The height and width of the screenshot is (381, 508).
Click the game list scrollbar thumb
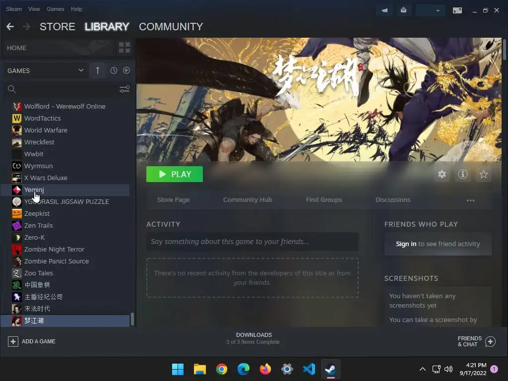click(x=132, y=319)
